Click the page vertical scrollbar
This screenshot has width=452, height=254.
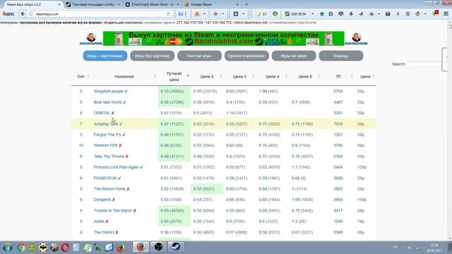pos(449,131)
